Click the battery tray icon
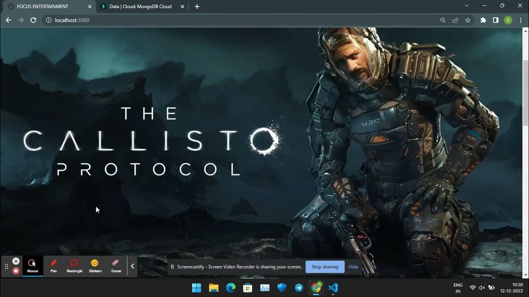Viewport: 529px width, 297px height. coord(491,288)
